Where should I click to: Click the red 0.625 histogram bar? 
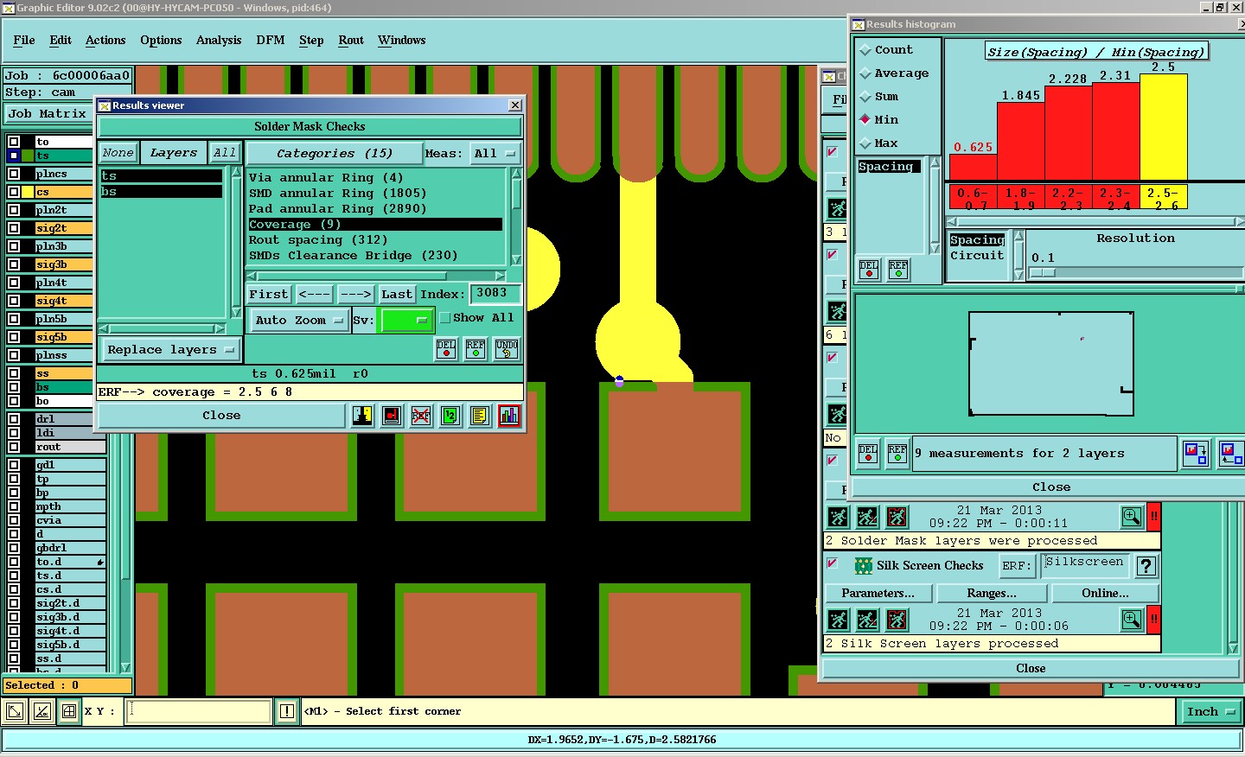(974, 167)
